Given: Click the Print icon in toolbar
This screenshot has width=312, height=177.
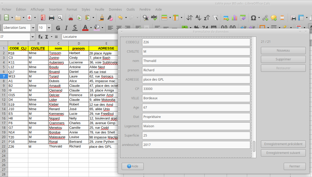Looking at the screenshot, I should [x=52, y=18].
